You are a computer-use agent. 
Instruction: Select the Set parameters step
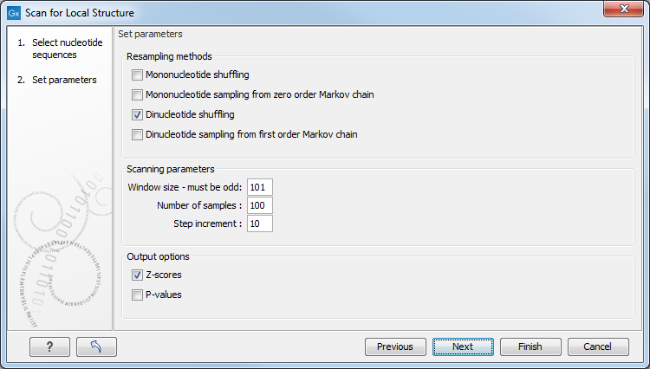click(63, 80)
